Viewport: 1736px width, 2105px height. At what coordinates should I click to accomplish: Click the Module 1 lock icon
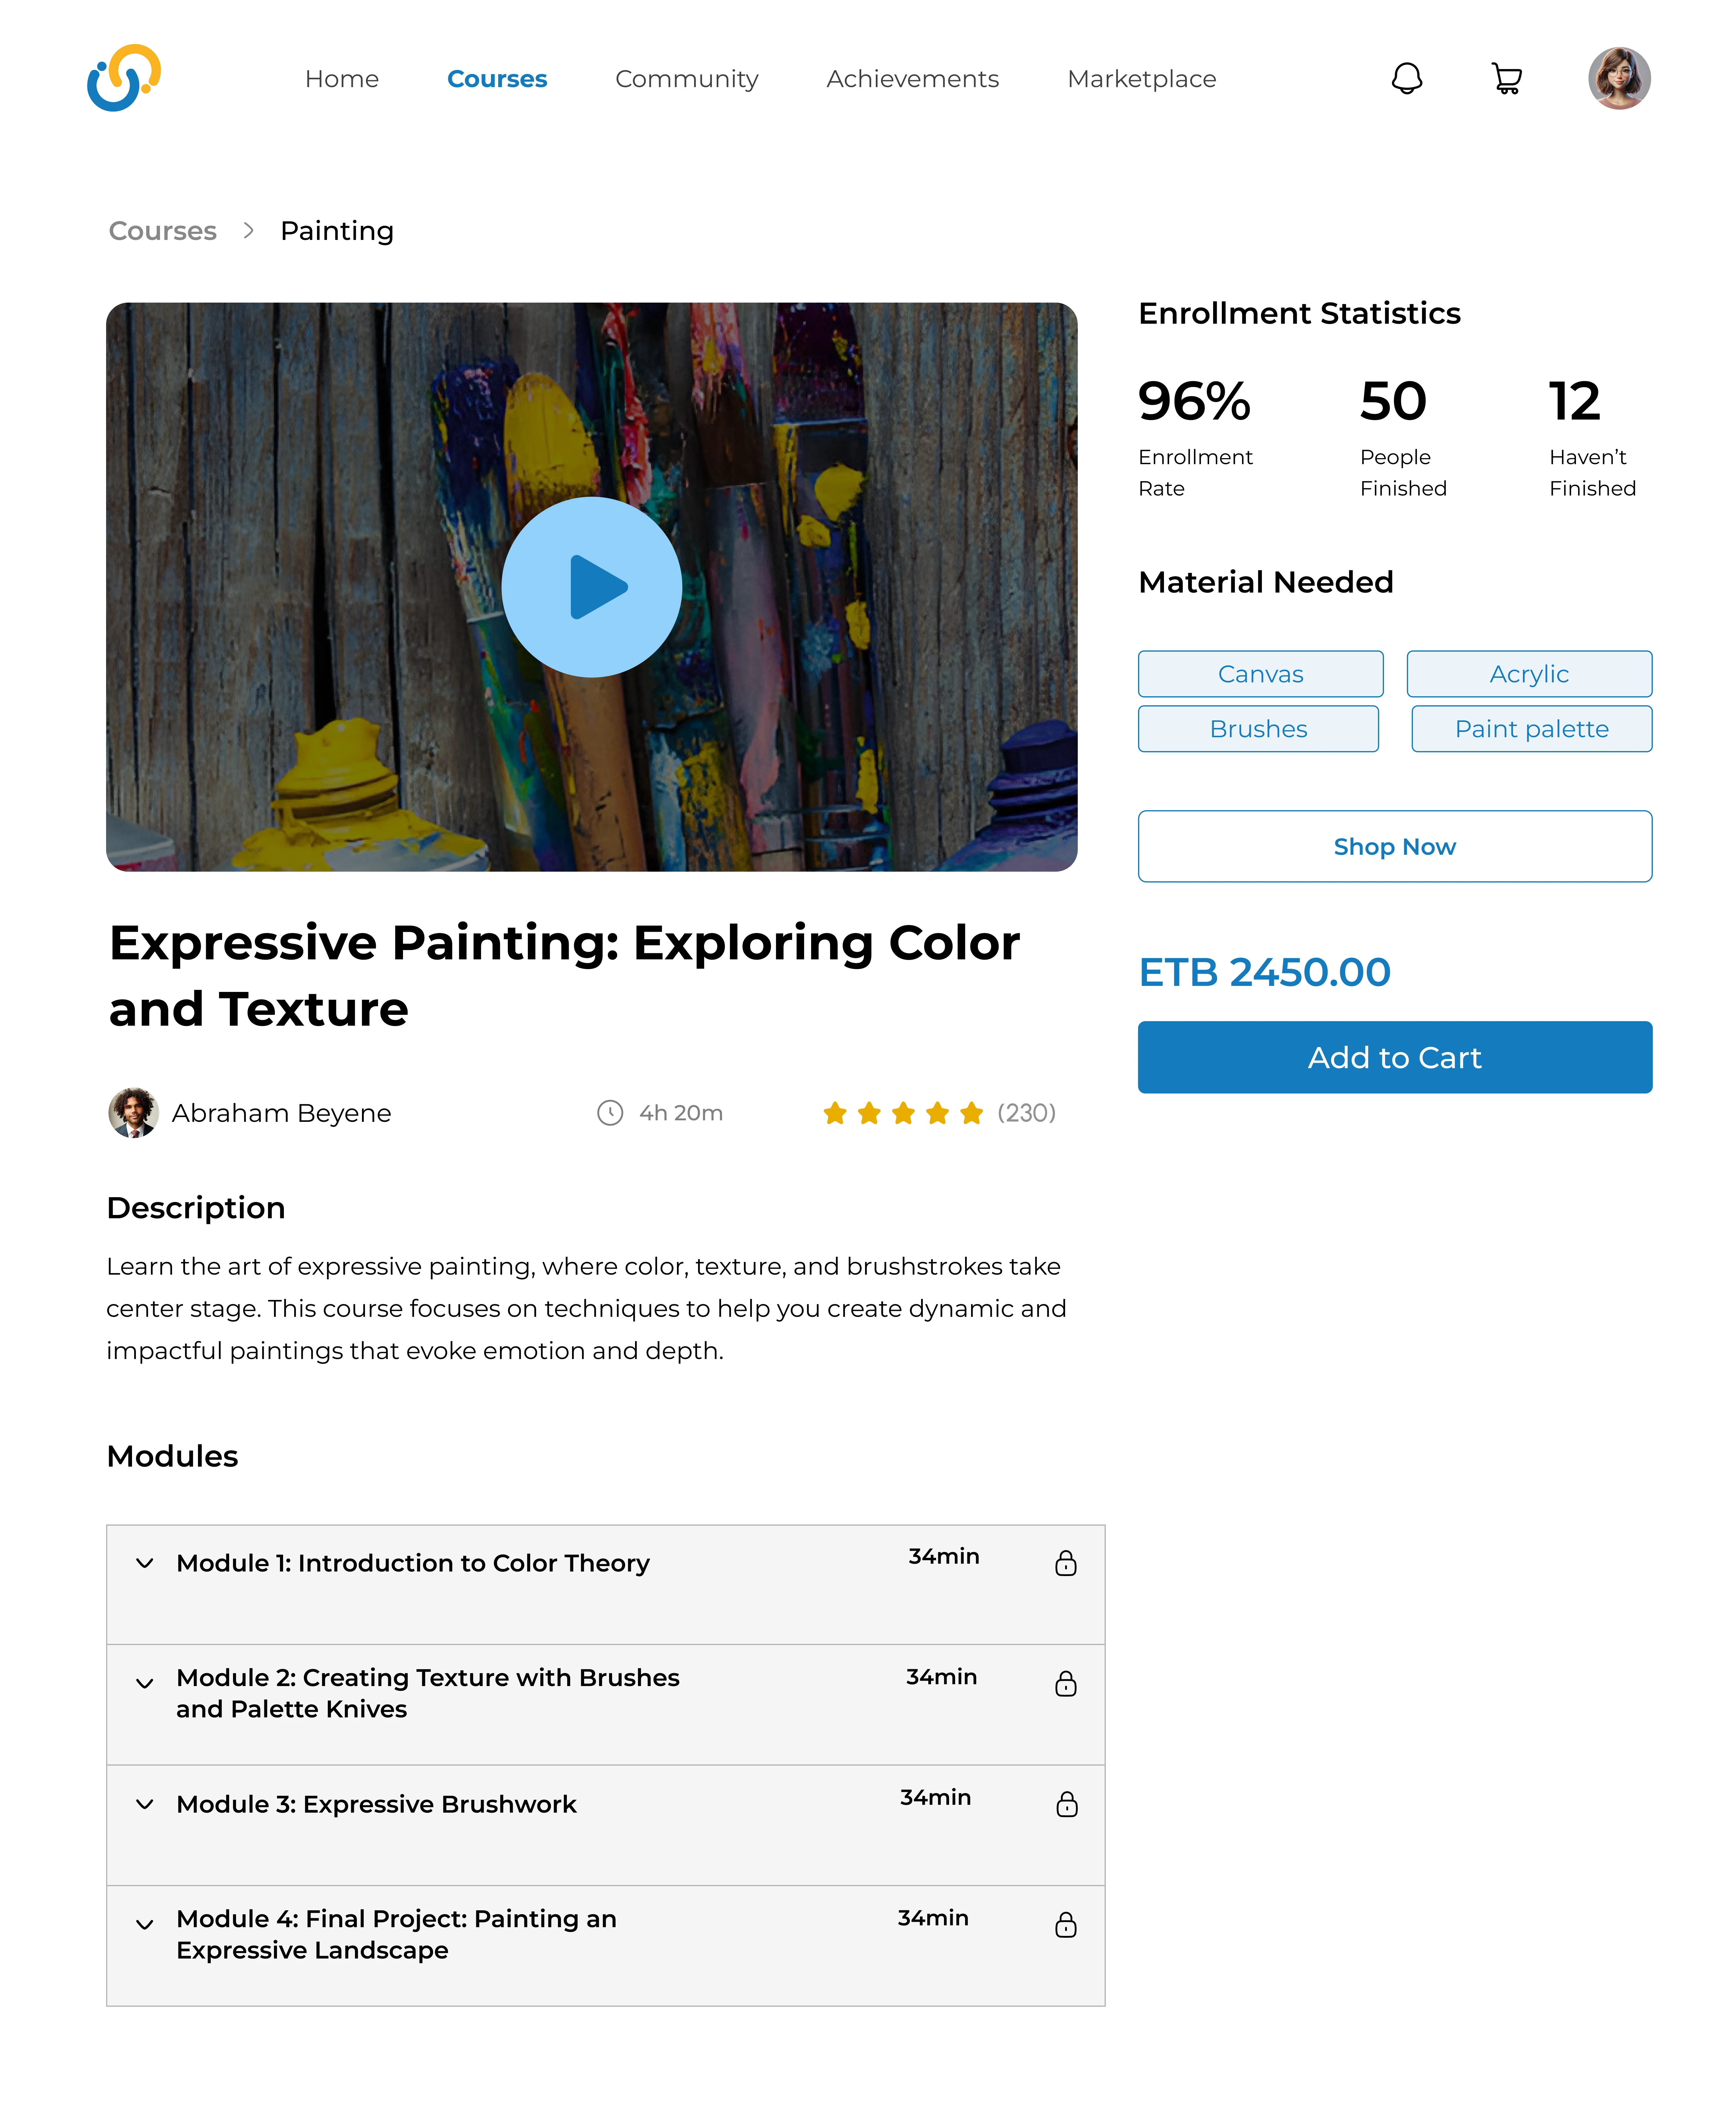point(1066,1563)
